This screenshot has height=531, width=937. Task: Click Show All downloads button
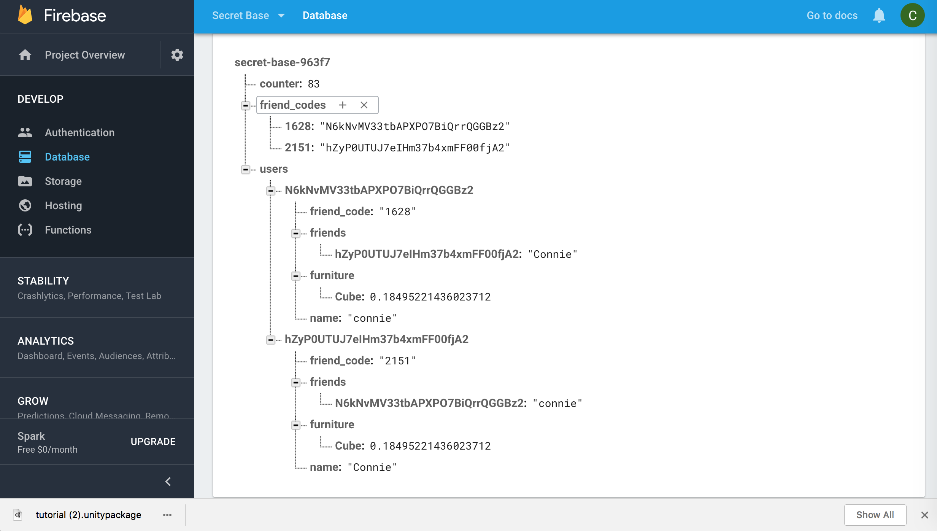tap(875, 515)
